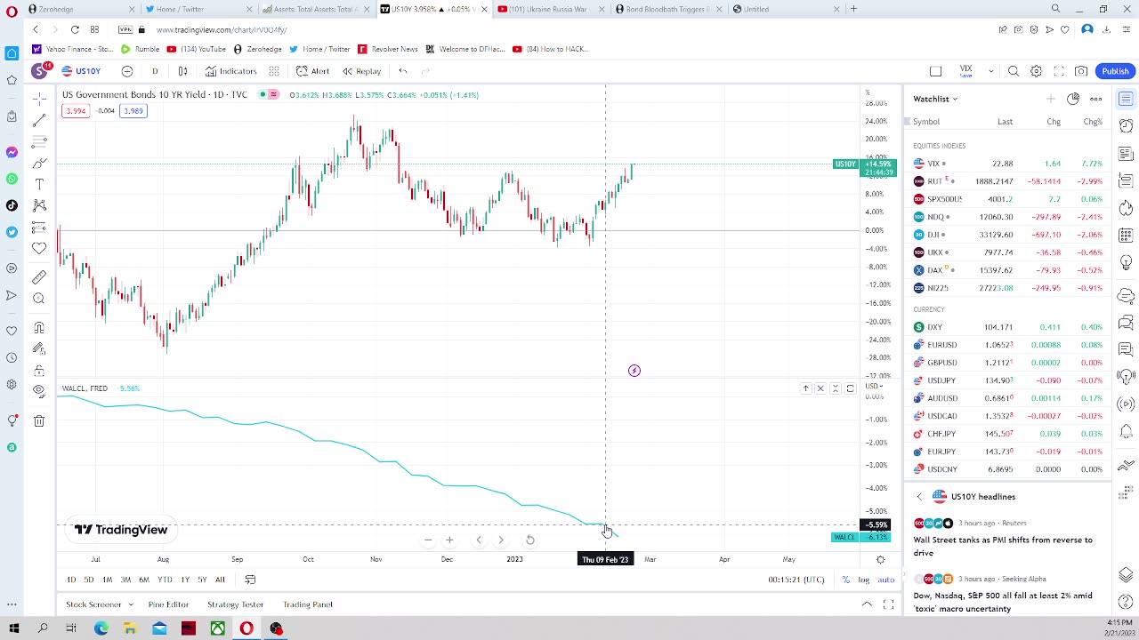Undo the last chart action
Screen dimensions: 1139x640
tap(403, 71)
